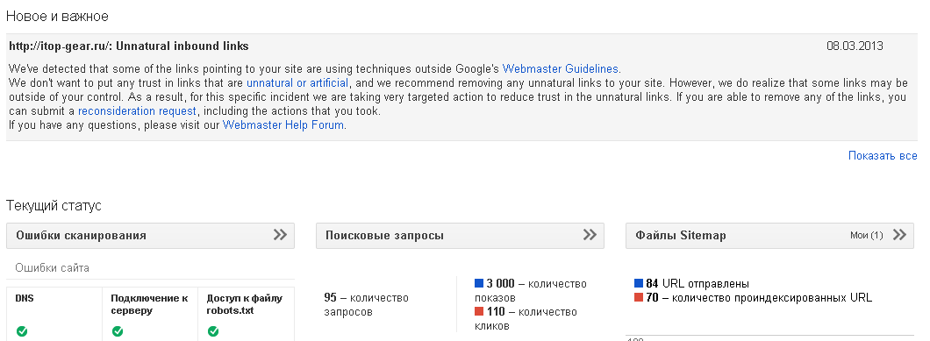Open the unnatural or artificial link
930x341 pixels.
(297, 82)
